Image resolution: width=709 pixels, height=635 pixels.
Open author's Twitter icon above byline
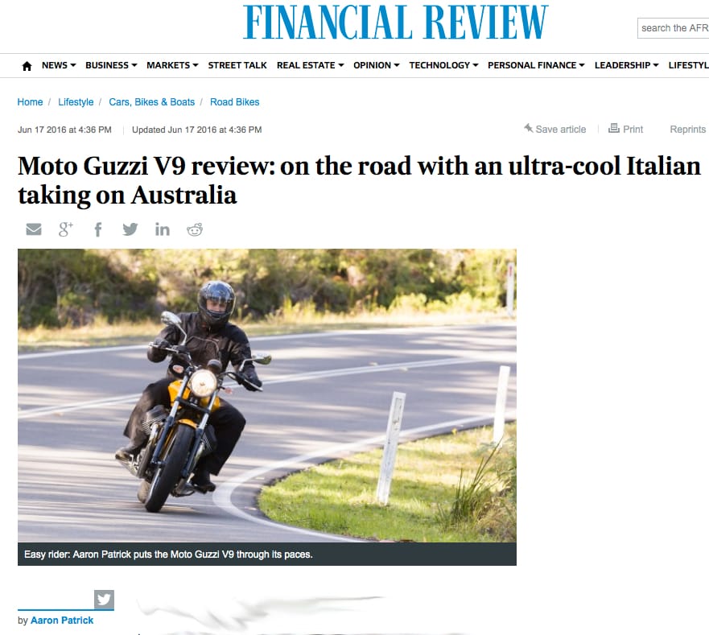coord(104,600)
